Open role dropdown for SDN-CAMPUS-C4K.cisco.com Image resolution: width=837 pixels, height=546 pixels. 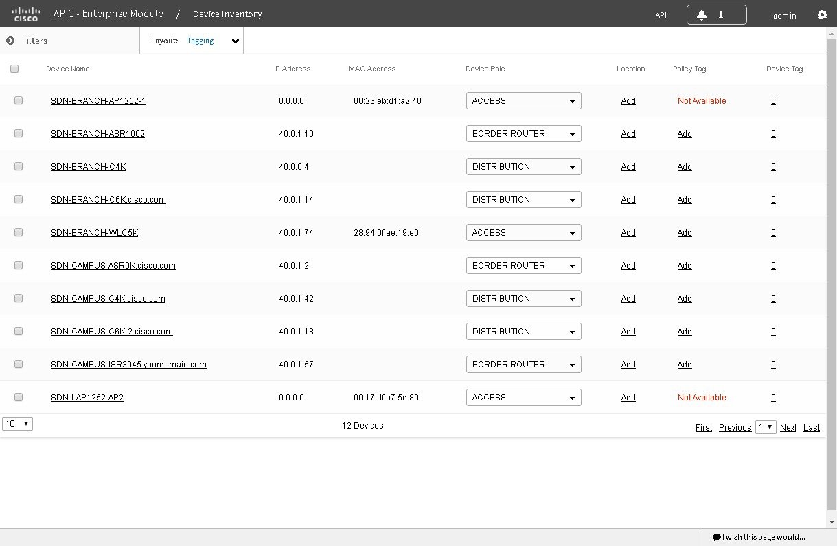click(523, 299)
